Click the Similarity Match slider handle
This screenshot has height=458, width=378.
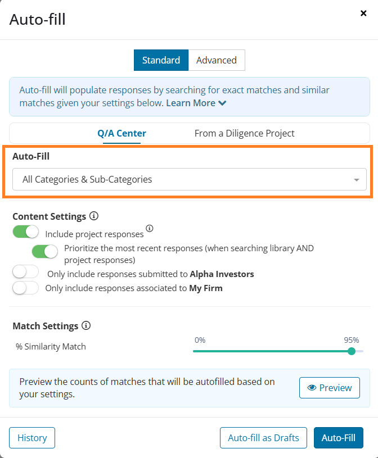point(352,351)
